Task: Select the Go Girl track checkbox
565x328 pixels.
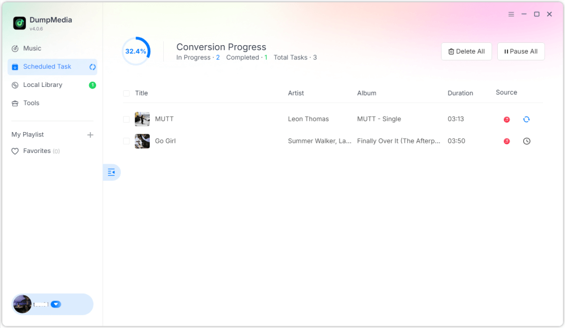Action: coord(126,141)
